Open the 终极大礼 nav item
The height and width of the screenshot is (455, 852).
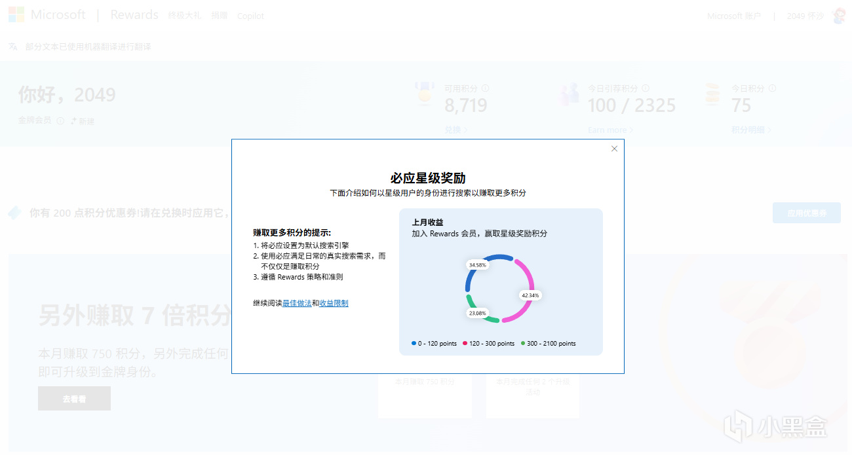pyautogui.click(x=185, y=16)
